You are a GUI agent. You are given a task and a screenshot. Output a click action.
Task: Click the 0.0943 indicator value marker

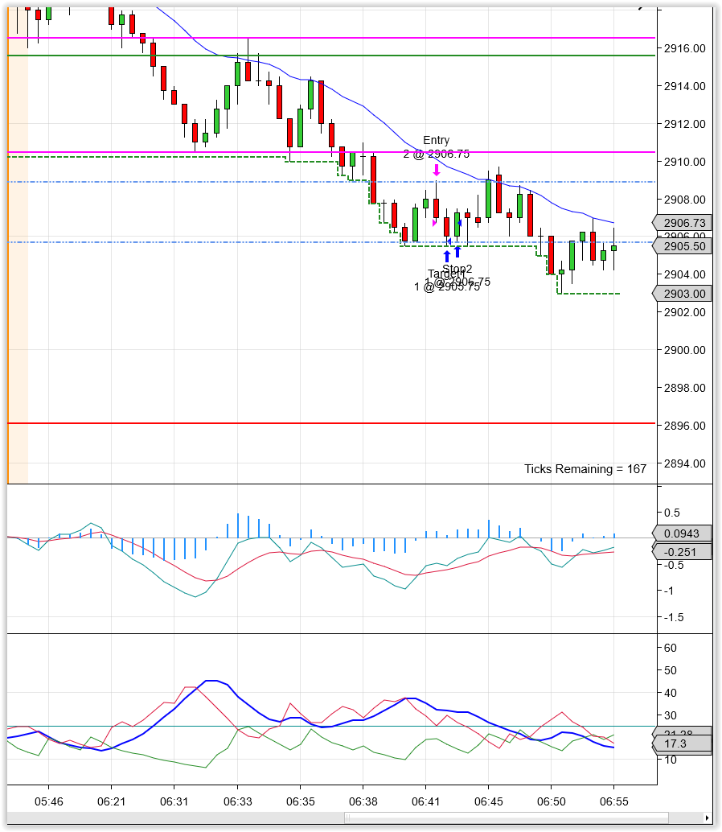682,533
